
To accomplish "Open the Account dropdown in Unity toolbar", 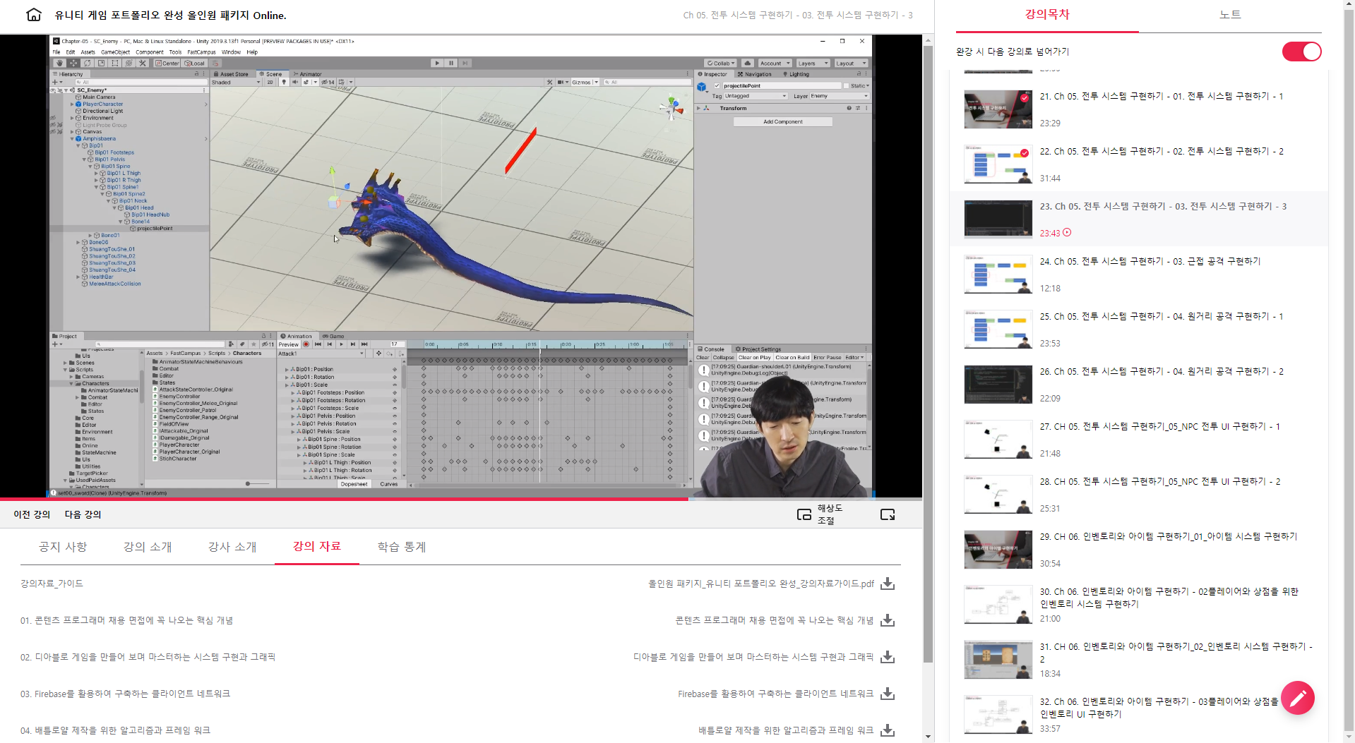I will (775, 63).
